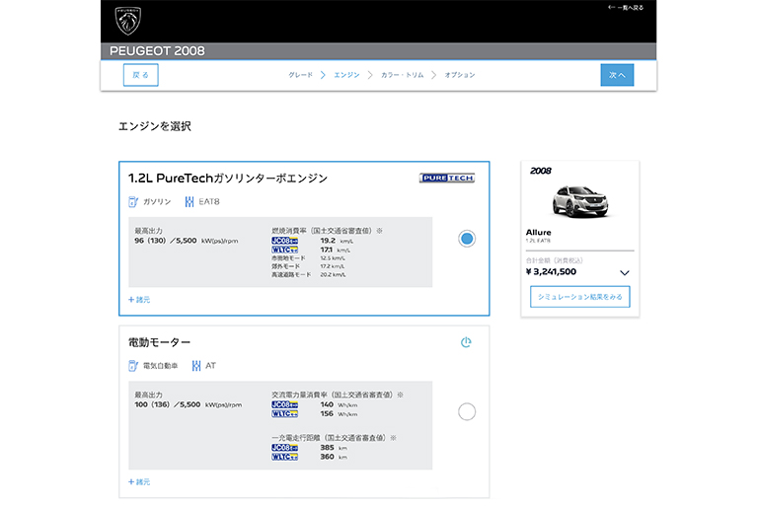The image size is (758, 506).
Task: Expand specs under the electric motor
Action: pyautogui.click(x=139, y=482)
